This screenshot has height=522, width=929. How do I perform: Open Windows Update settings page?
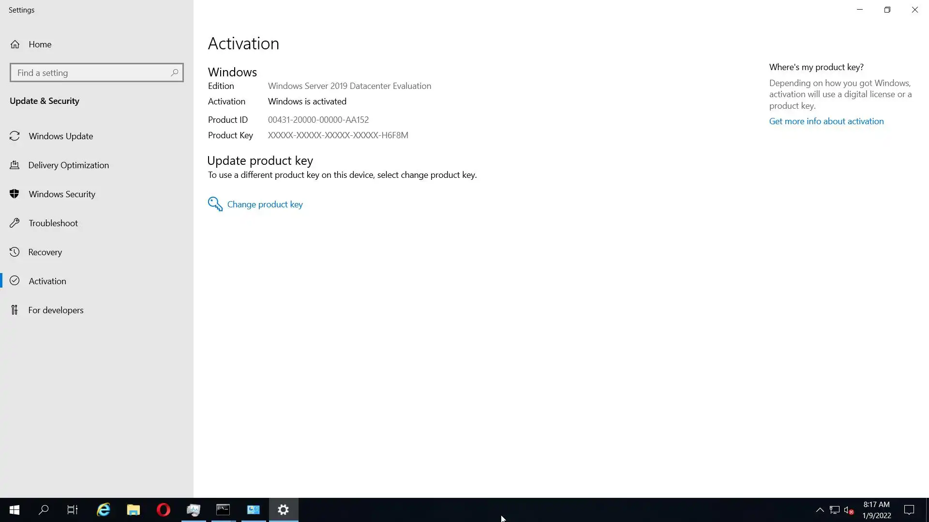point(60,136)
